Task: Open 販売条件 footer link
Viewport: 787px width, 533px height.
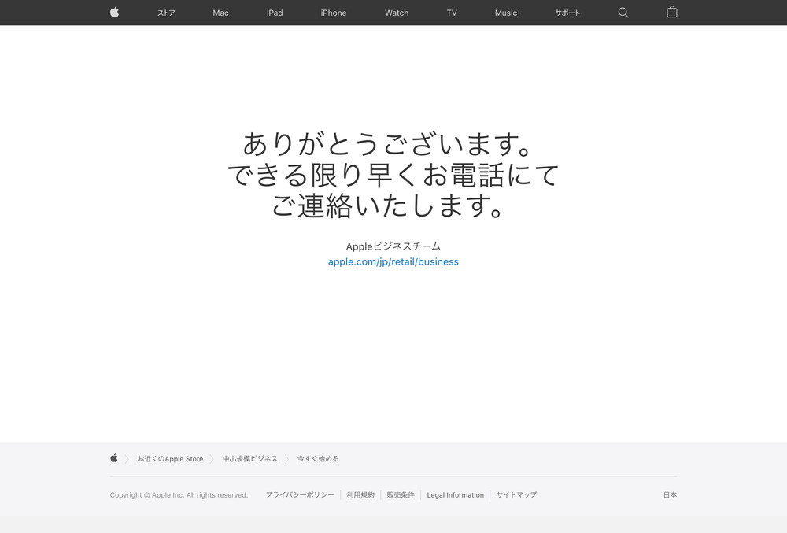Action: pyautogui.click(x=401, y=495)
